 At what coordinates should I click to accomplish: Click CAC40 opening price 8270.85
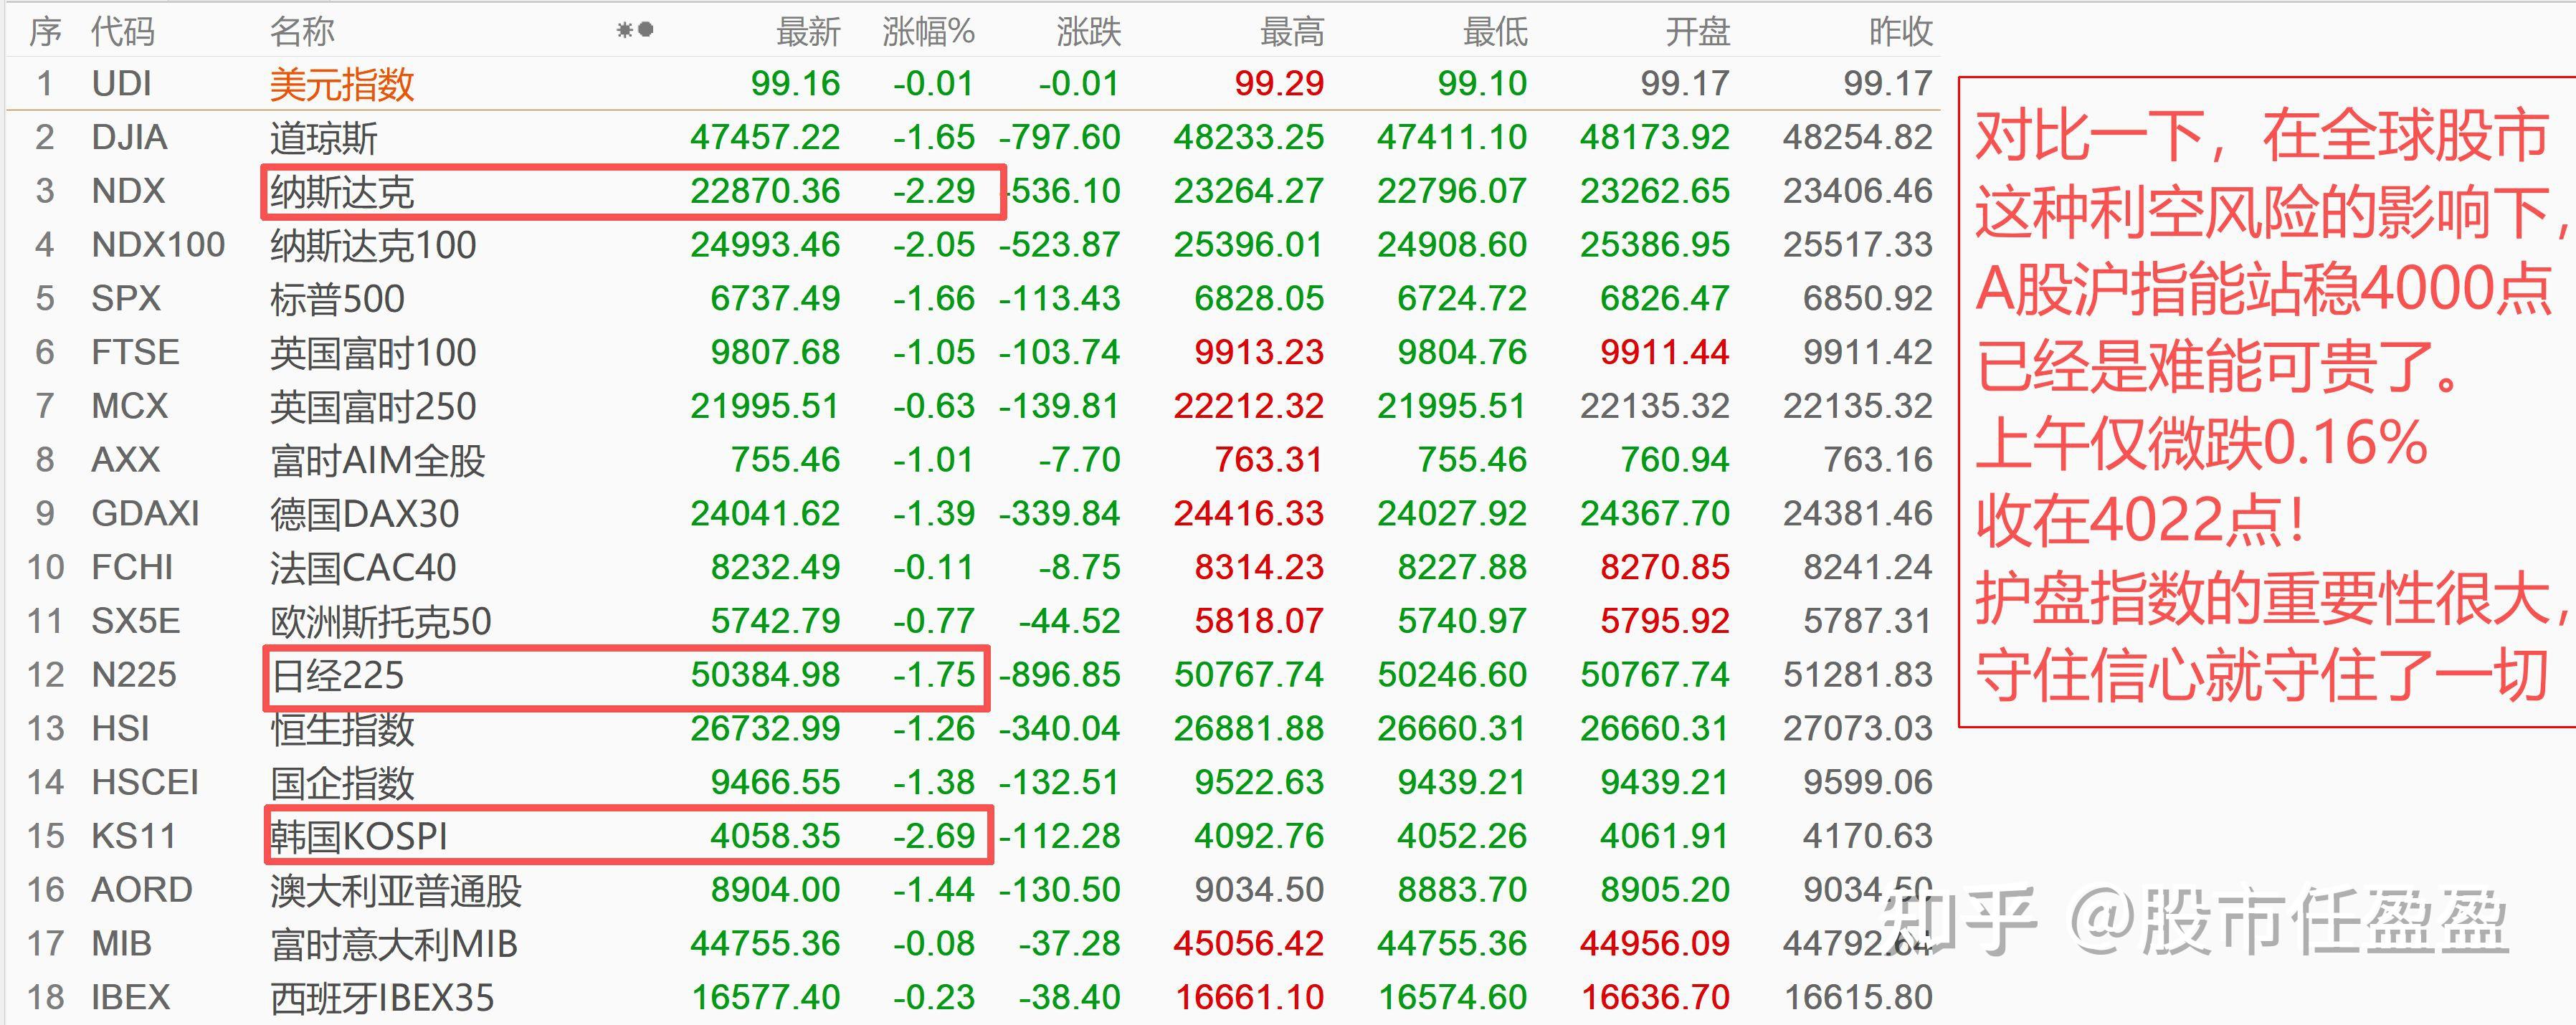(x=1664, y=568)
